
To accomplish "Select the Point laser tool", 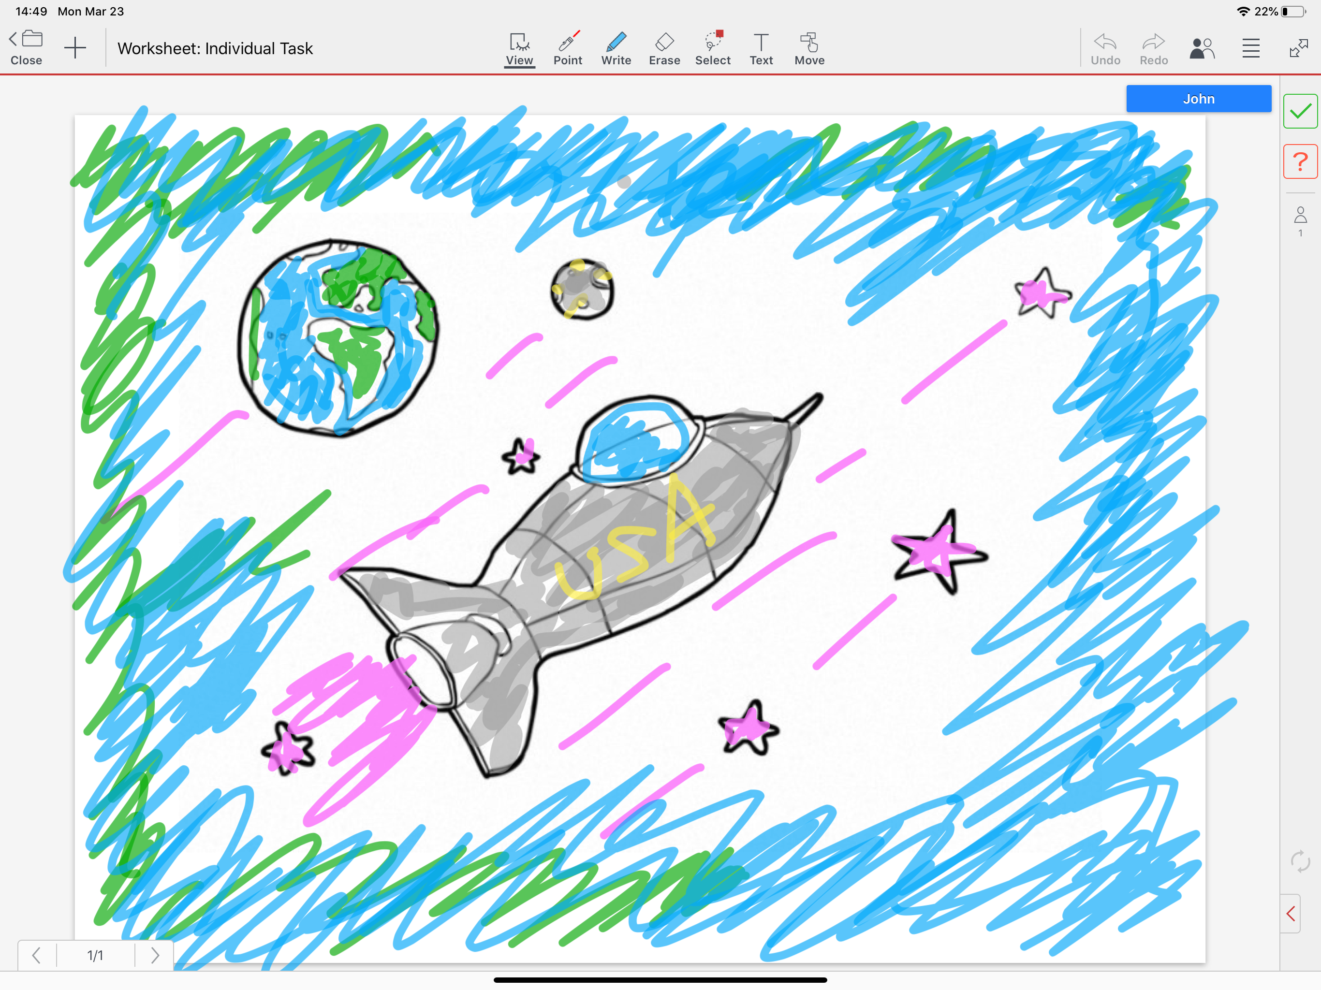I will tap(567, 48).
